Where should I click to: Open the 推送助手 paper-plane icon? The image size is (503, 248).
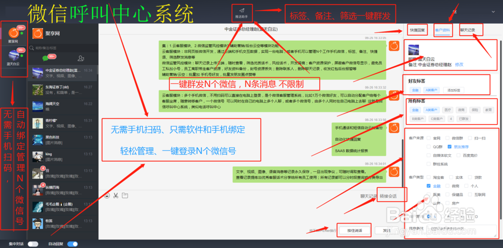pyautogui.click(x=241, y=10)
